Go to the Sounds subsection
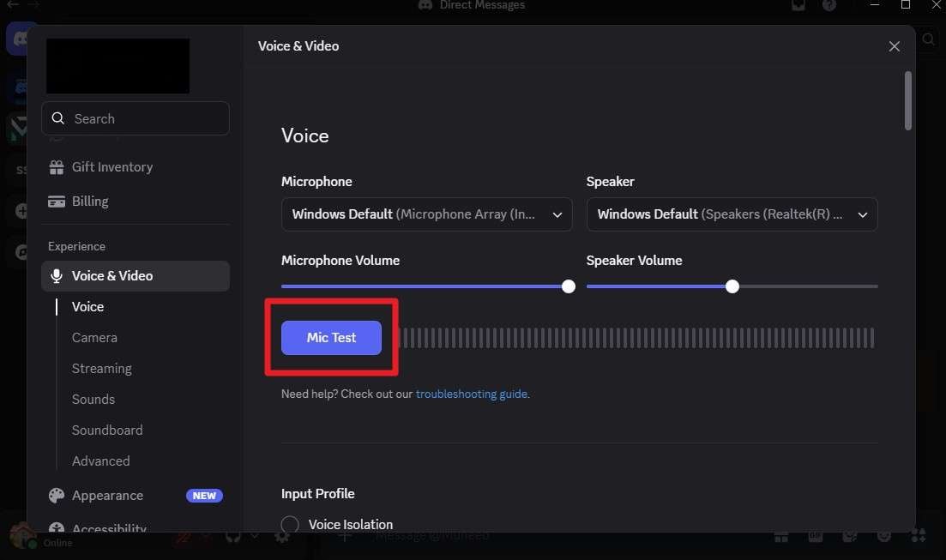This screenshot has width=946, height=560. 93,399
